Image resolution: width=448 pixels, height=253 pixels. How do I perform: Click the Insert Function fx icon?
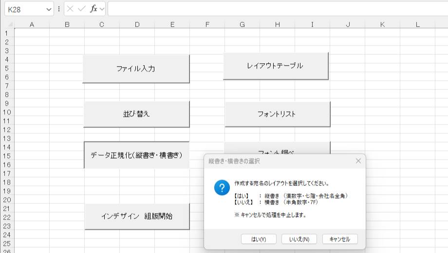click(93, 9)
